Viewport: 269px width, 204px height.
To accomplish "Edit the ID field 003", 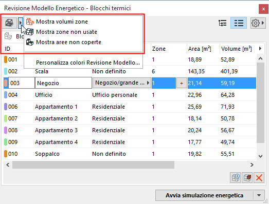I will tap(22, 83).
